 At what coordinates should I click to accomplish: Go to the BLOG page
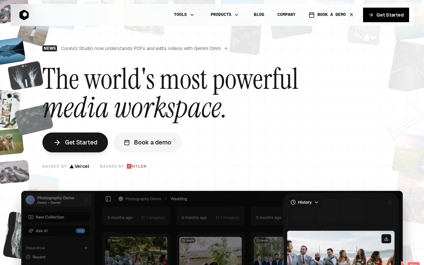coord(259,15)
